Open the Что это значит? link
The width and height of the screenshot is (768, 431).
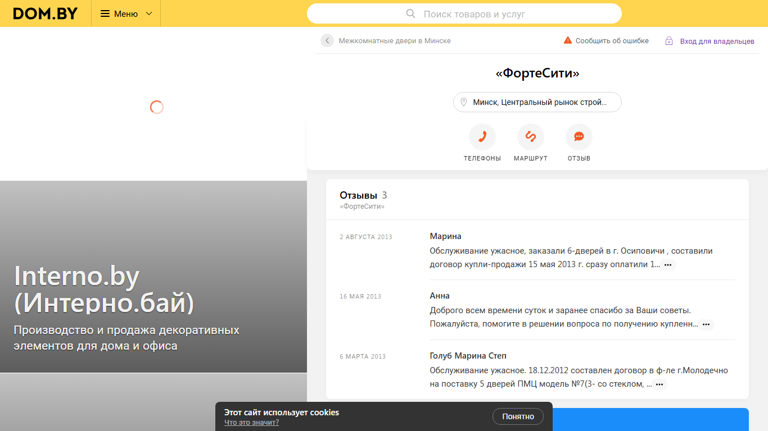click(x=251, y=423)
